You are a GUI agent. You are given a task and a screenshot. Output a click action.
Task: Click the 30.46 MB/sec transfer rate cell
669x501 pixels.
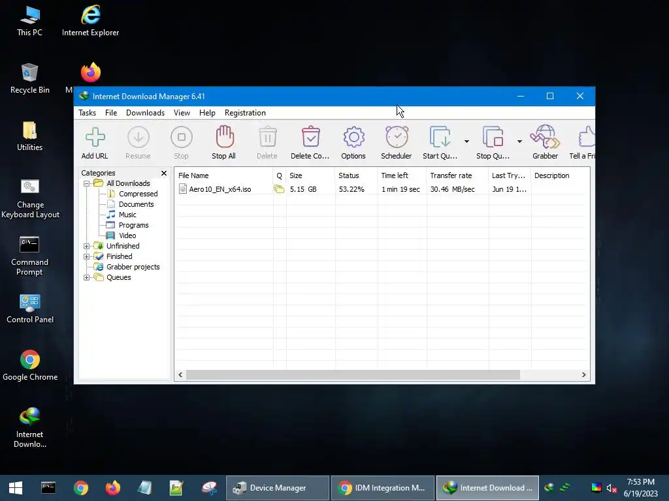(452, 189)
